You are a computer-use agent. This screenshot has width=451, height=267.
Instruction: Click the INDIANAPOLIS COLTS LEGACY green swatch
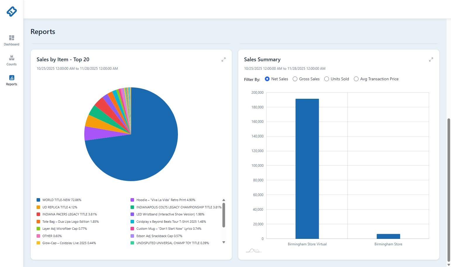click(132, 207)
